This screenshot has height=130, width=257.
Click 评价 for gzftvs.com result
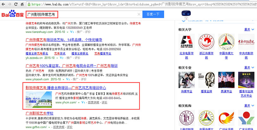click(x=70, y=127)
